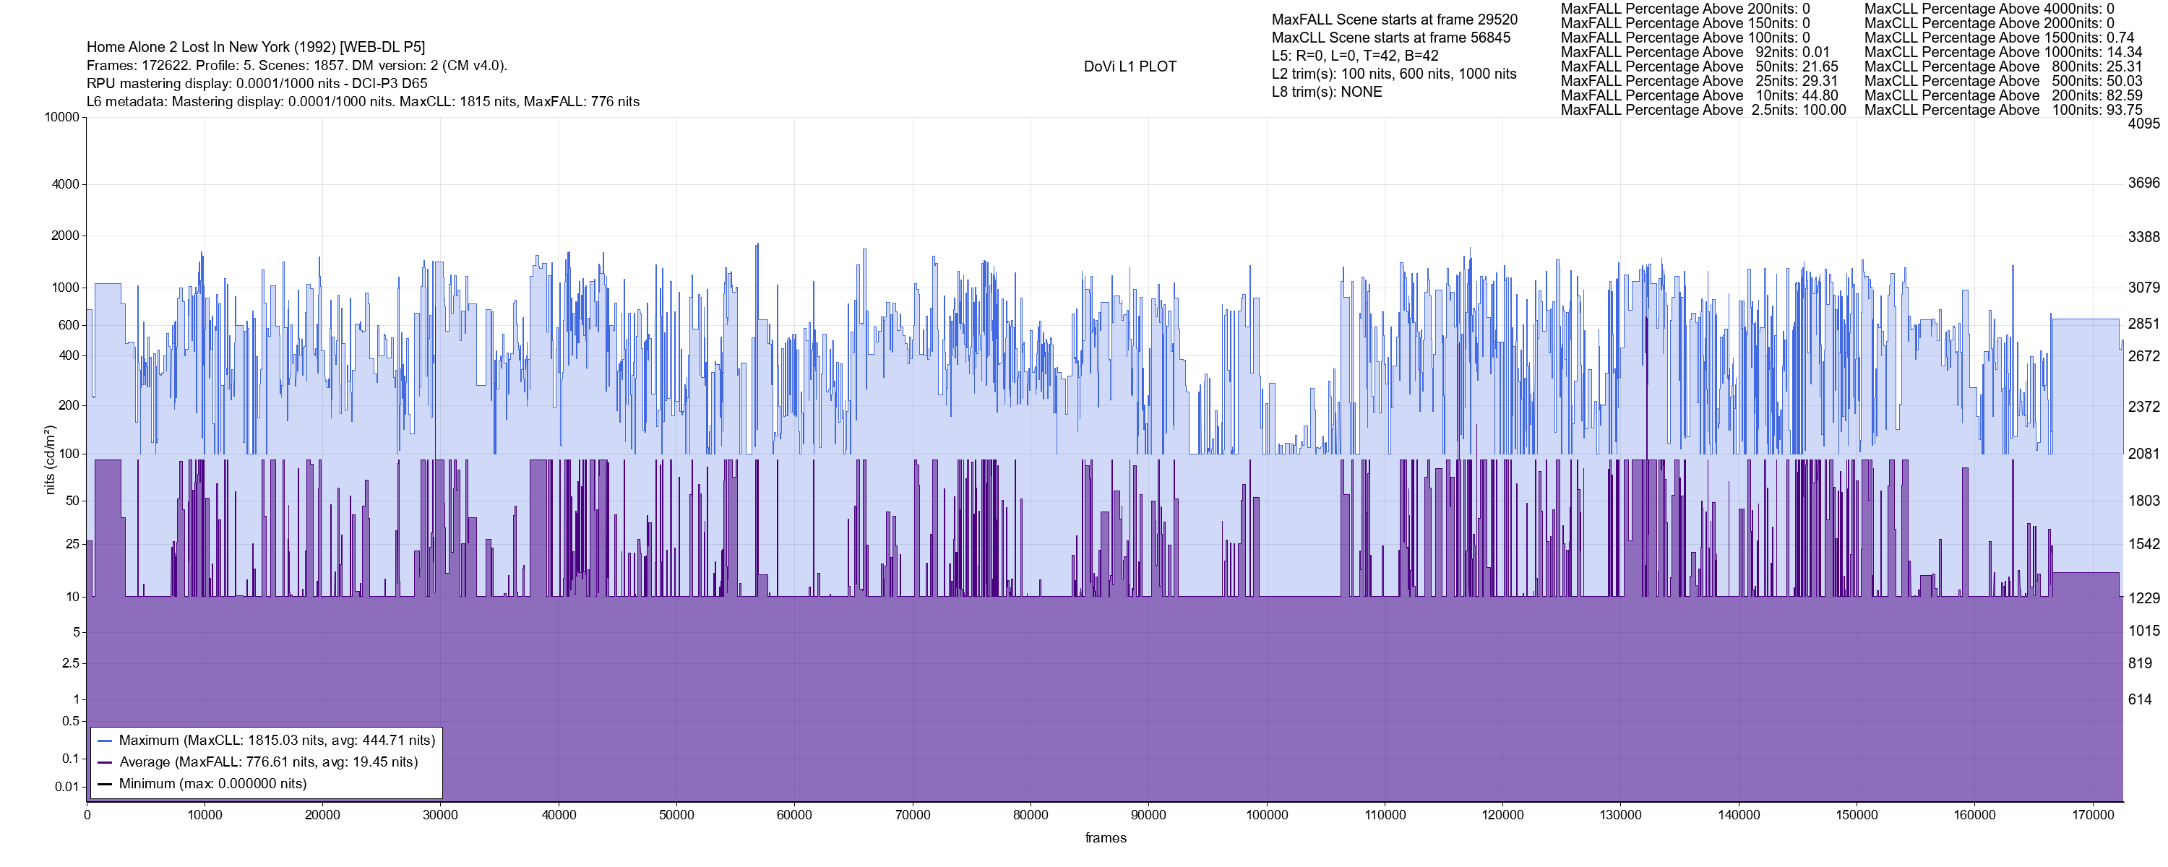Click the L2 trim(s) info line
This screenshot has width=2168, height=867.
click(1394, 74)
